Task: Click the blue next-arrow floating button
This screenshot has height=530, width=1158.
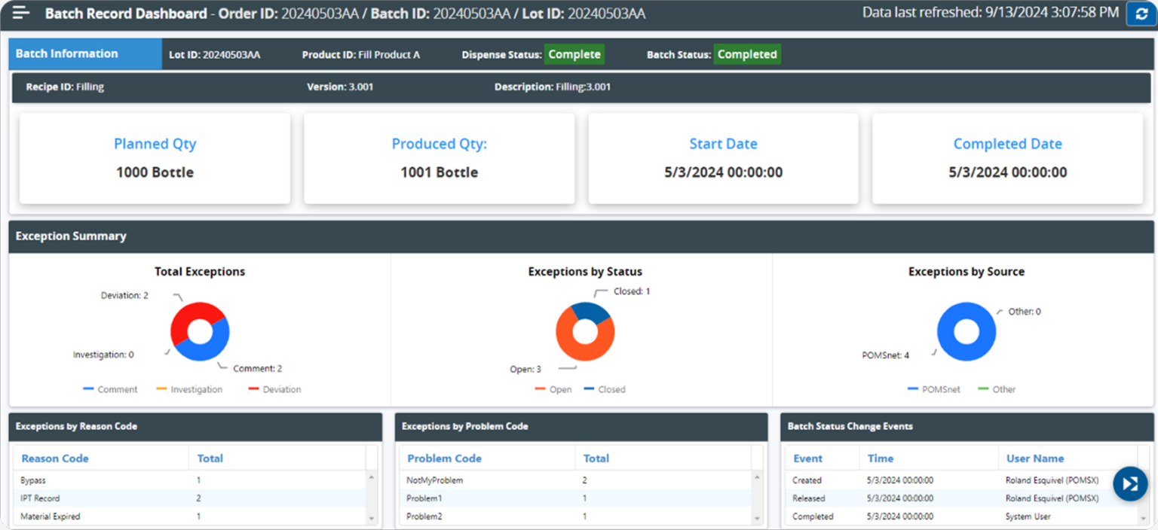Action: coord(1129,483)
